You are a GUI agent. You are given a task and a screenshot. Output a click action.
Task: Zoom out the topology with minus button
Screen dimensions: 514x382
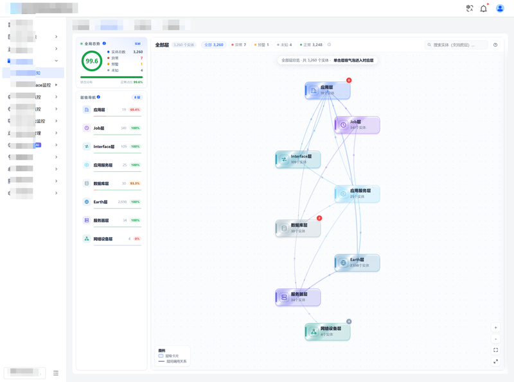(x=495, y=339)
